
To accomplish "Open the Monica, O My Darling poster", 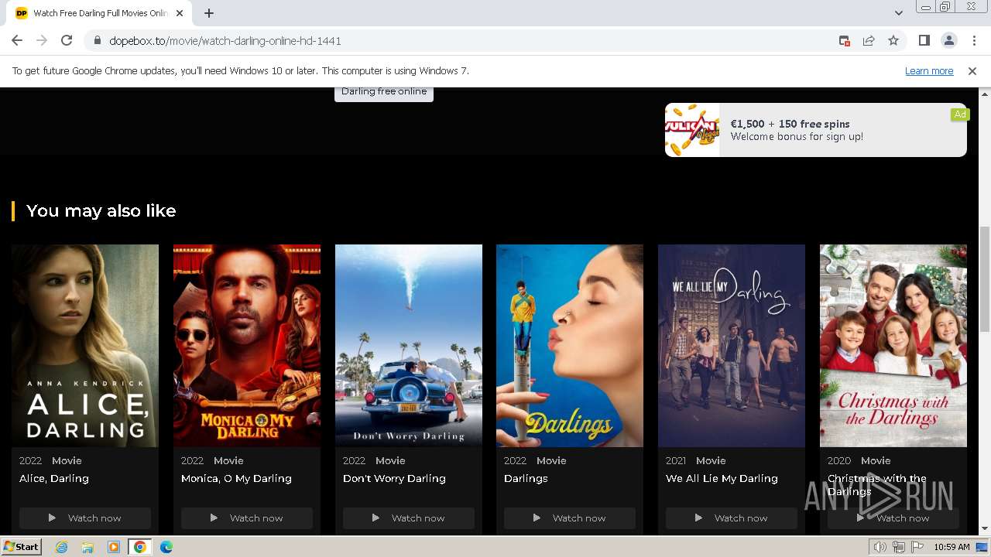I will [x=247, y=346].
